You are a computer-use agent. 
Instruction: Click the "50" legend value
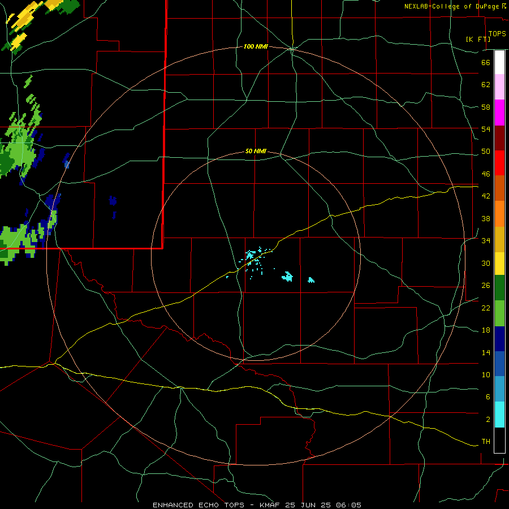pos(486,152)
